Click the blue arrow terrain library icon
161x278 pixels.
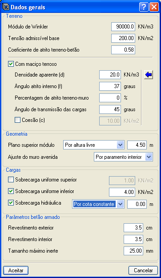[x=149, y=75]
